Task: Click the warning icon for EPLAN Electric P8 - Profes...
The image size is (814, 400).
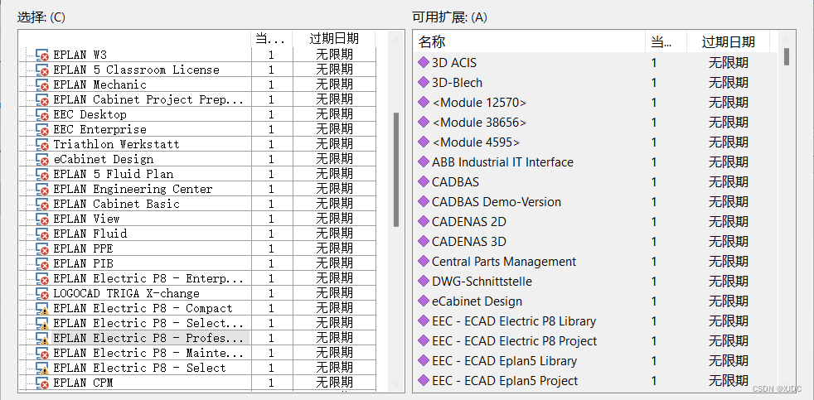Action: pos(42,339)
